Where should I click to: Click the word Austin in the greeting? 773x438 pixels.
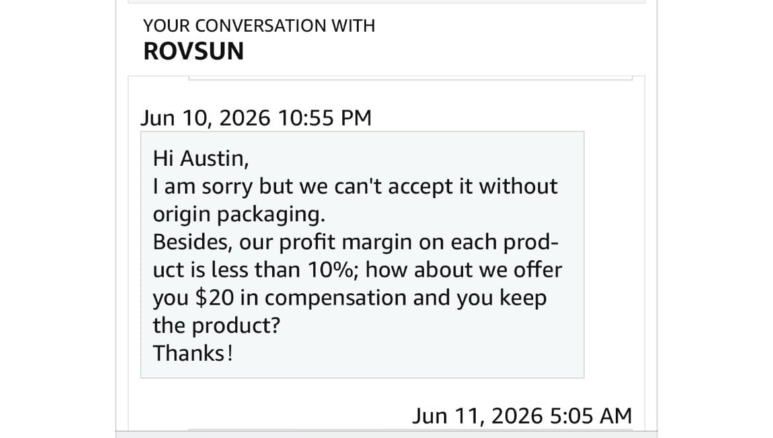coord(215,159)
